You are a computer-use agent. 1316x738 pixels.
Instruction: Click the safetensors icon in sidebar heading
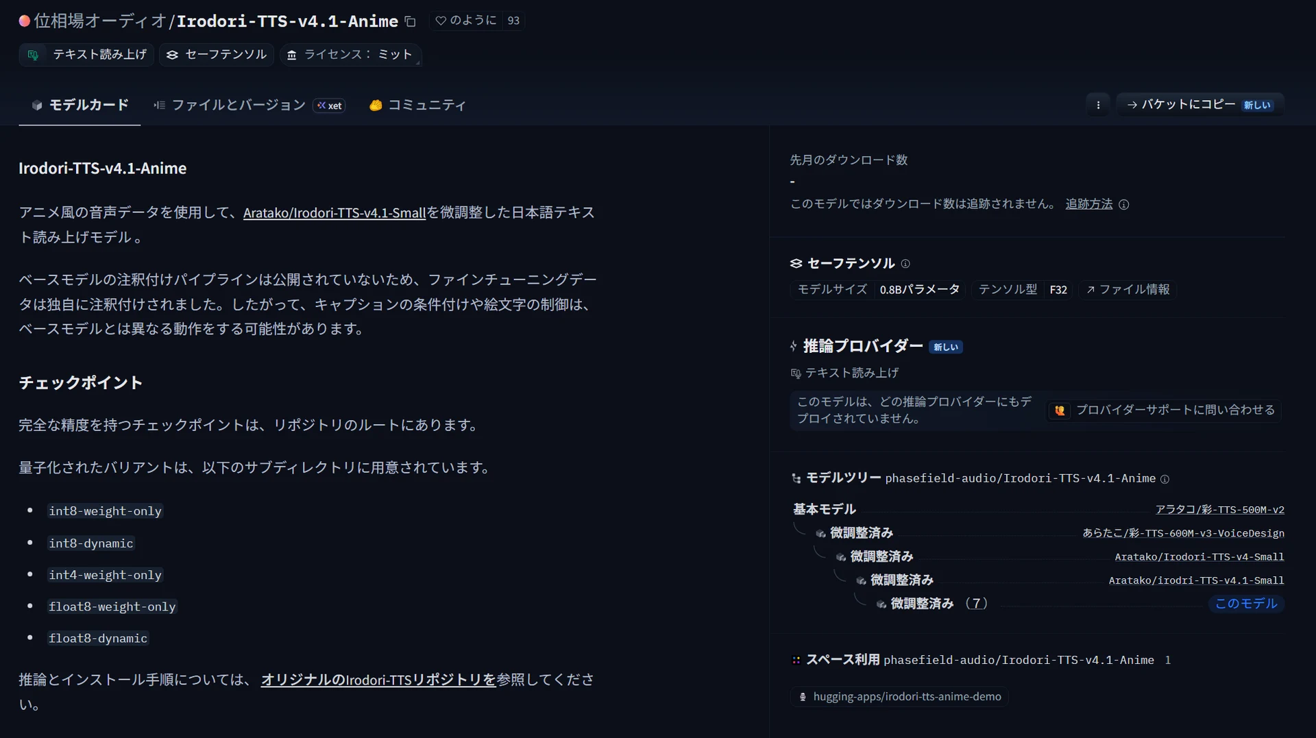click(796, 264)
